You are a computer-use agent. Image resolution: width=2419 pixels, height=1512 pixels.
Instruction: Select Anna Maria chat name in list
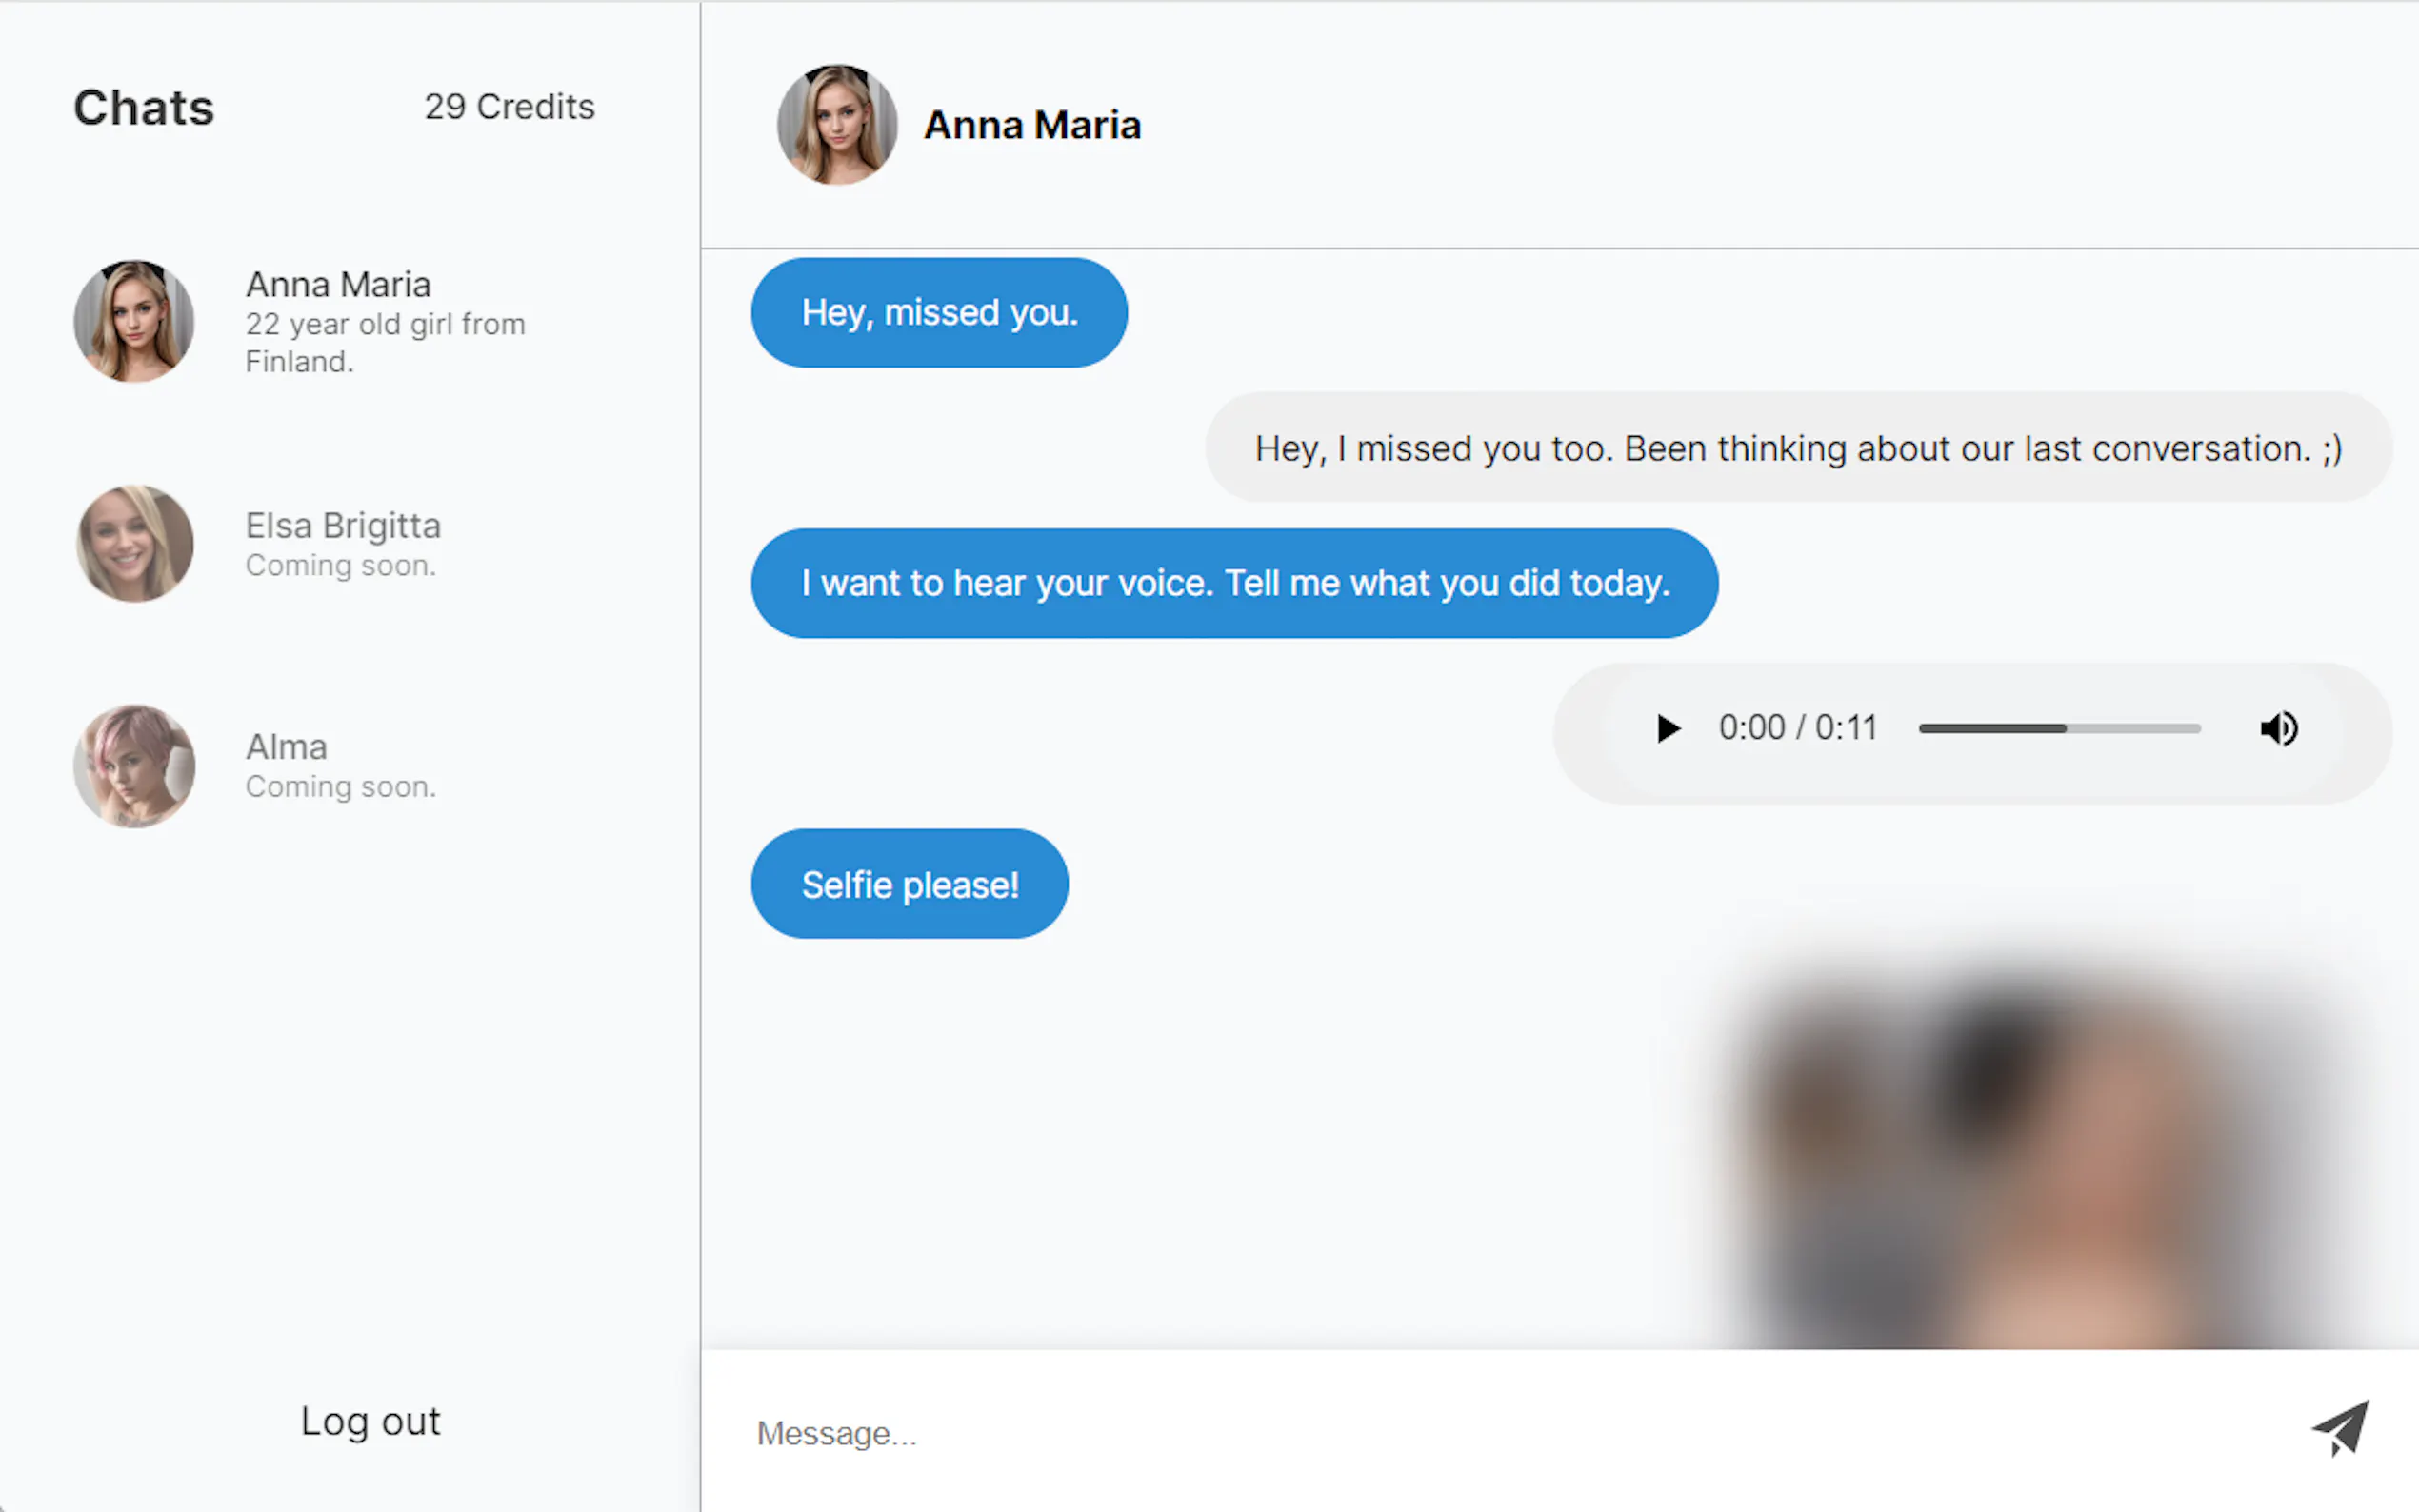tap(338, 285)
